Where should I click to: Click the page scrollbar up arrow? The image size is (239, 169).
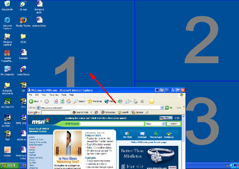tap(183, 117)
